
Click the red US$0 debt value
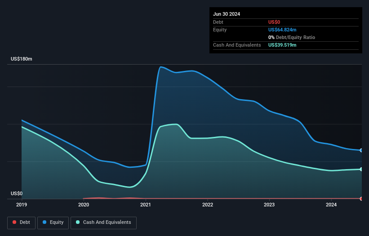[x=274, y=22]
